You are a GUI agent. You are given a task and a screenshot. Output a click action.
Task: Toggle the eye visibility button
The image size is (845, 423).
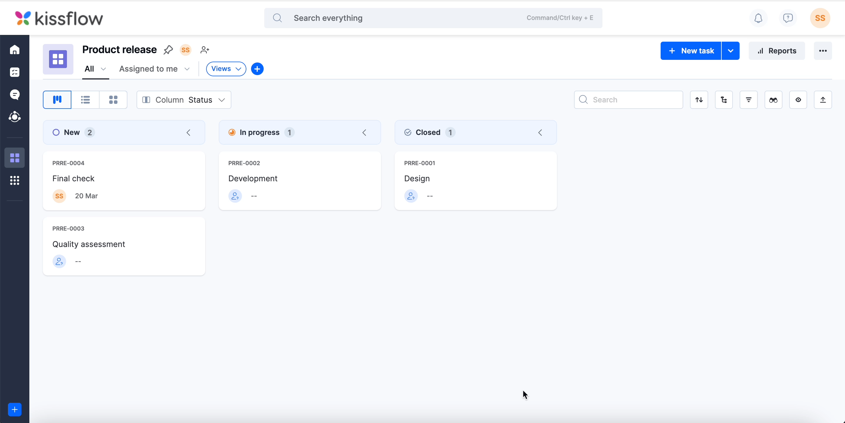click(x=798, y=100)
